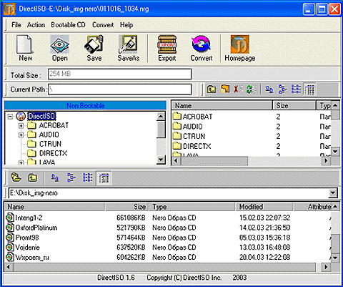
Task: Click the red X delete icon
Action: (238, 89)
